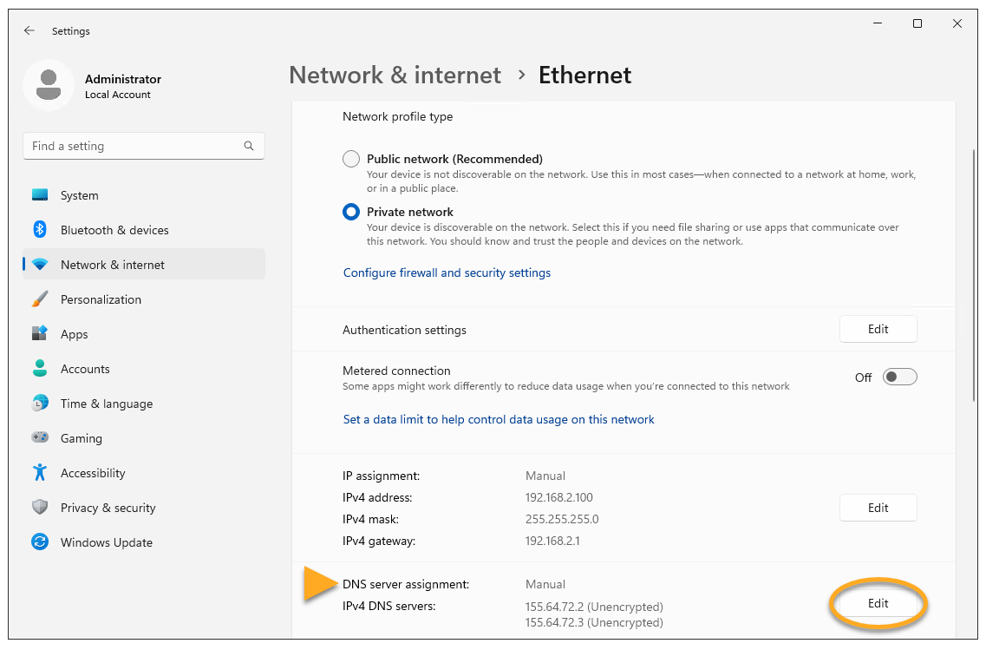The height and width of the screenshot is (650, 986).
Task: Click the Personalization paintbrush icon
Action: (x=40, y=299)
